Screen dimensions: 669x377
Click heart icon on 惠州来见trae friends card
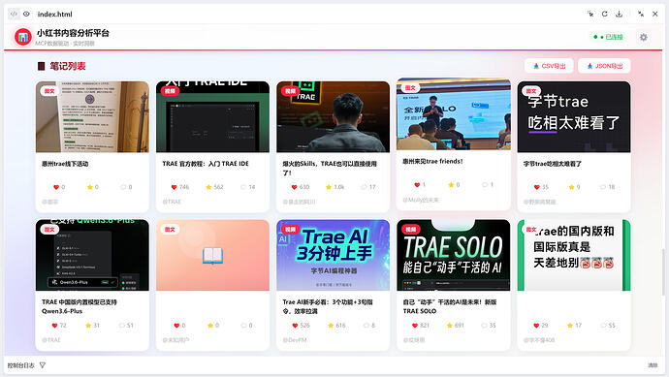click(x=417, y=185)
